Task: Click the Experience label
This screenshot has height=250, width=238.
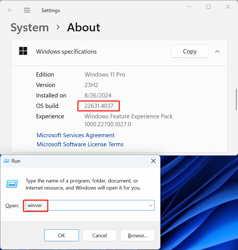Action: [50, 116]
